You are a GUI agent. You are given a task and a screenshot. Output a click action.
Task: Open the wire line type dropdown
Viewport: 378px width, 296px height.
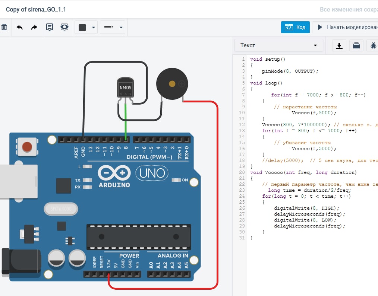click(x=121, y=27)
